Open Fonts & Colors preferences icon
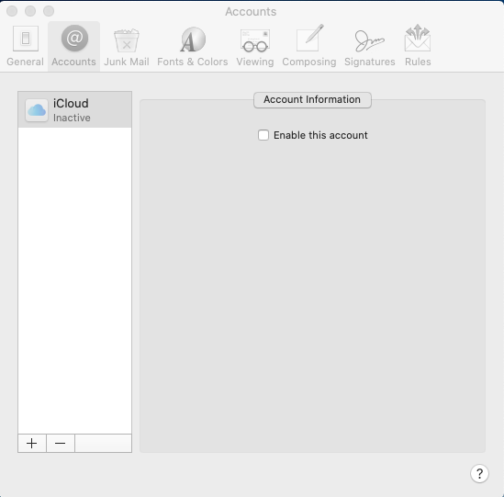This screenshot has width=504, height=497. tap(193, 40)
